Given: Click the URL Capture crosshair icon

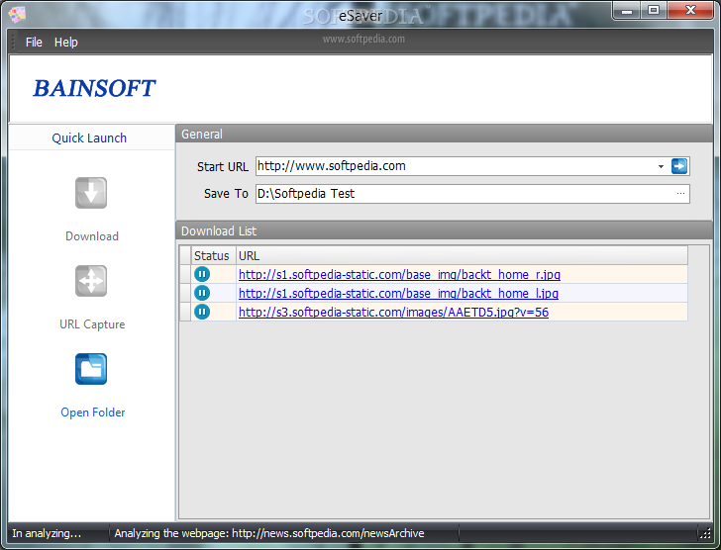Looking at the screenshot, I should tap(91, 281).
